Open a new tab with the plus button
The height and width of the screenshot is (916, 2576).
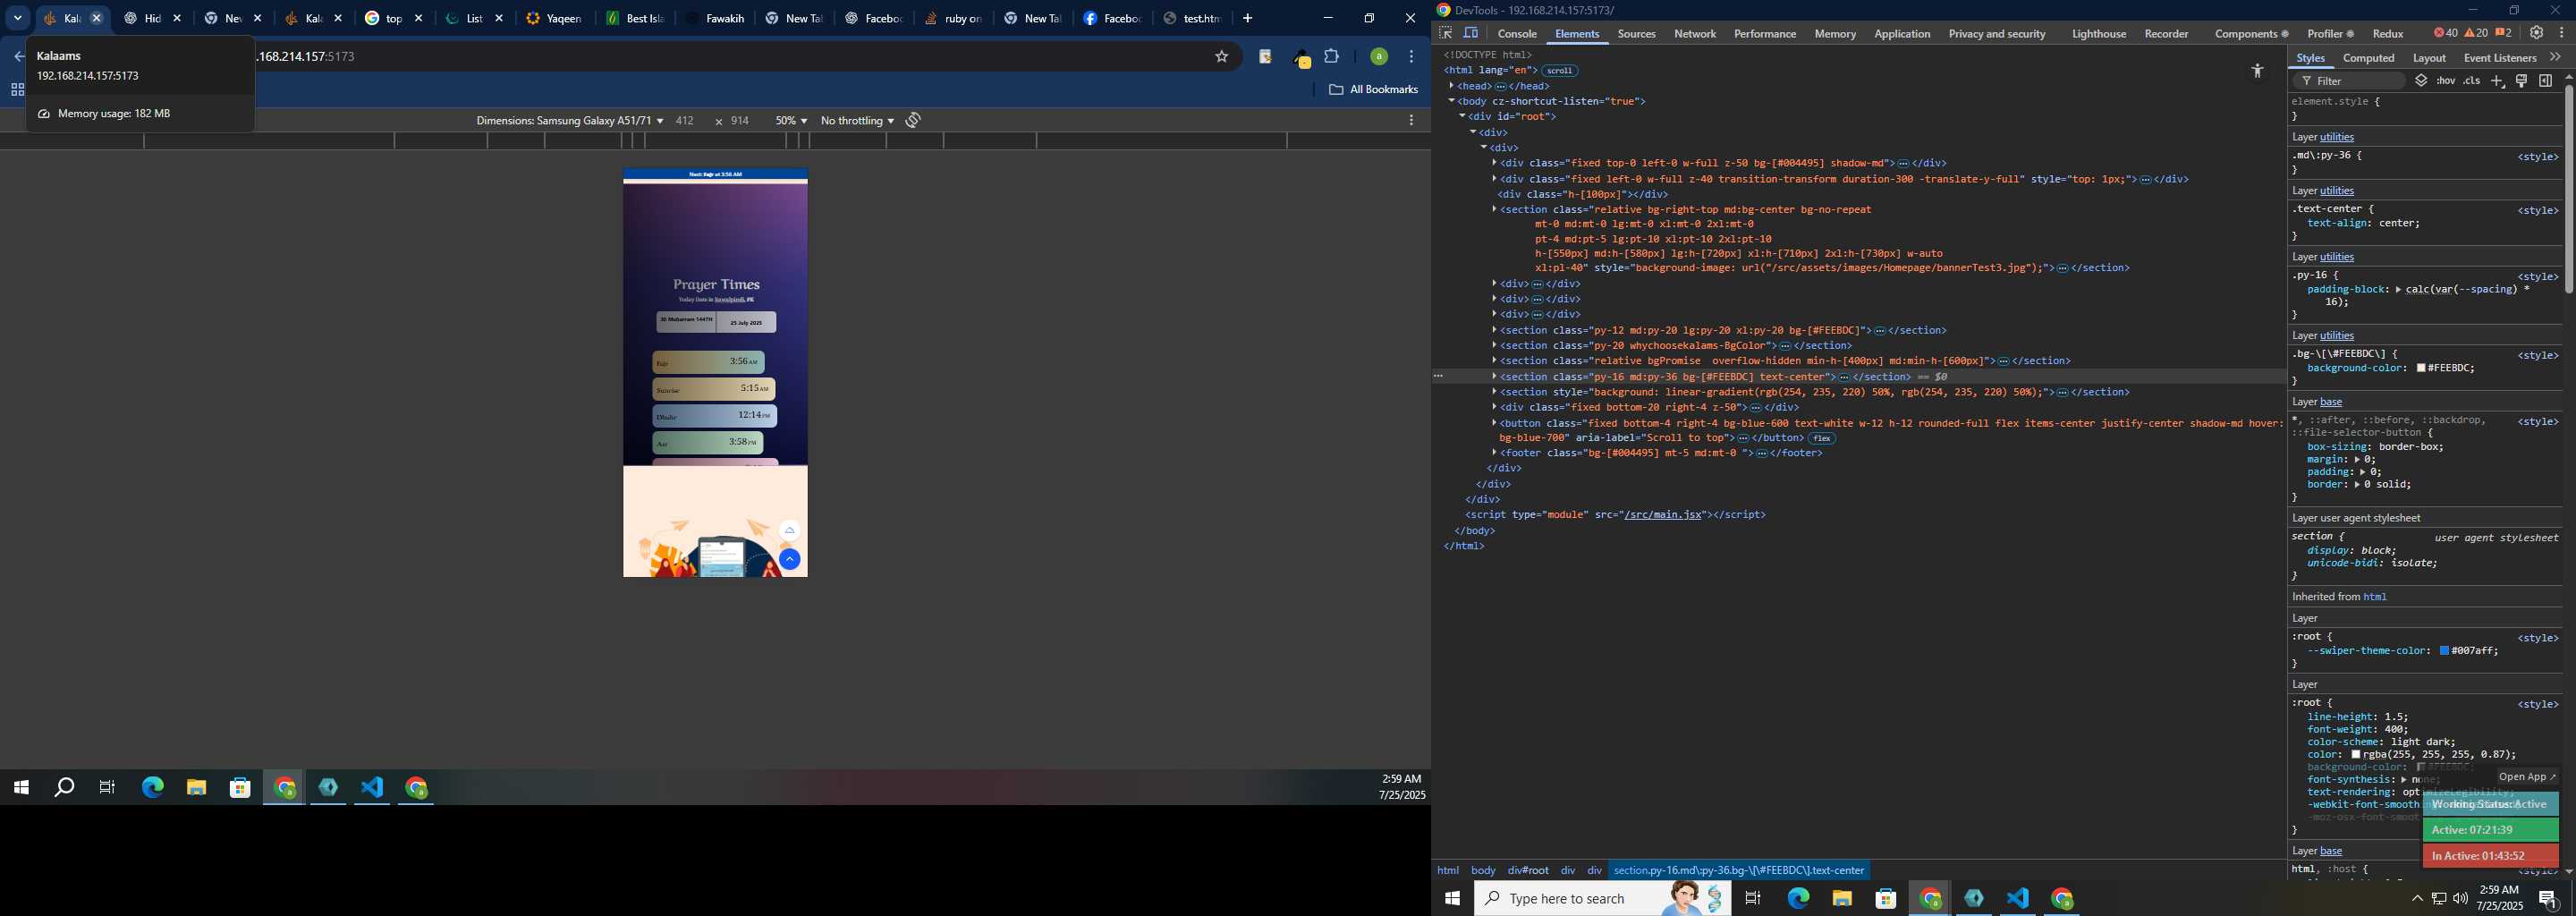(1247, 18)
